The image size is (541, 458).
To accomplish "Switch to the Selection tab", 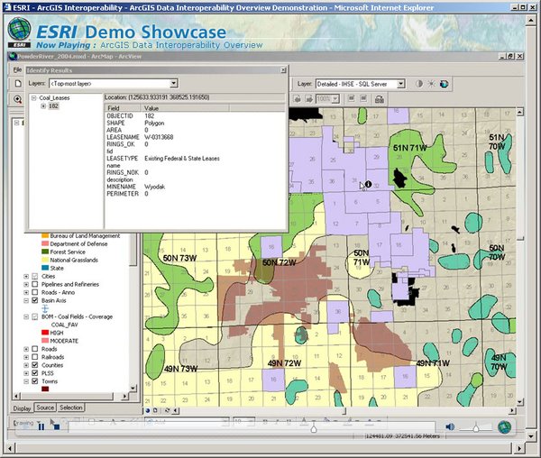I will point(70,408).
